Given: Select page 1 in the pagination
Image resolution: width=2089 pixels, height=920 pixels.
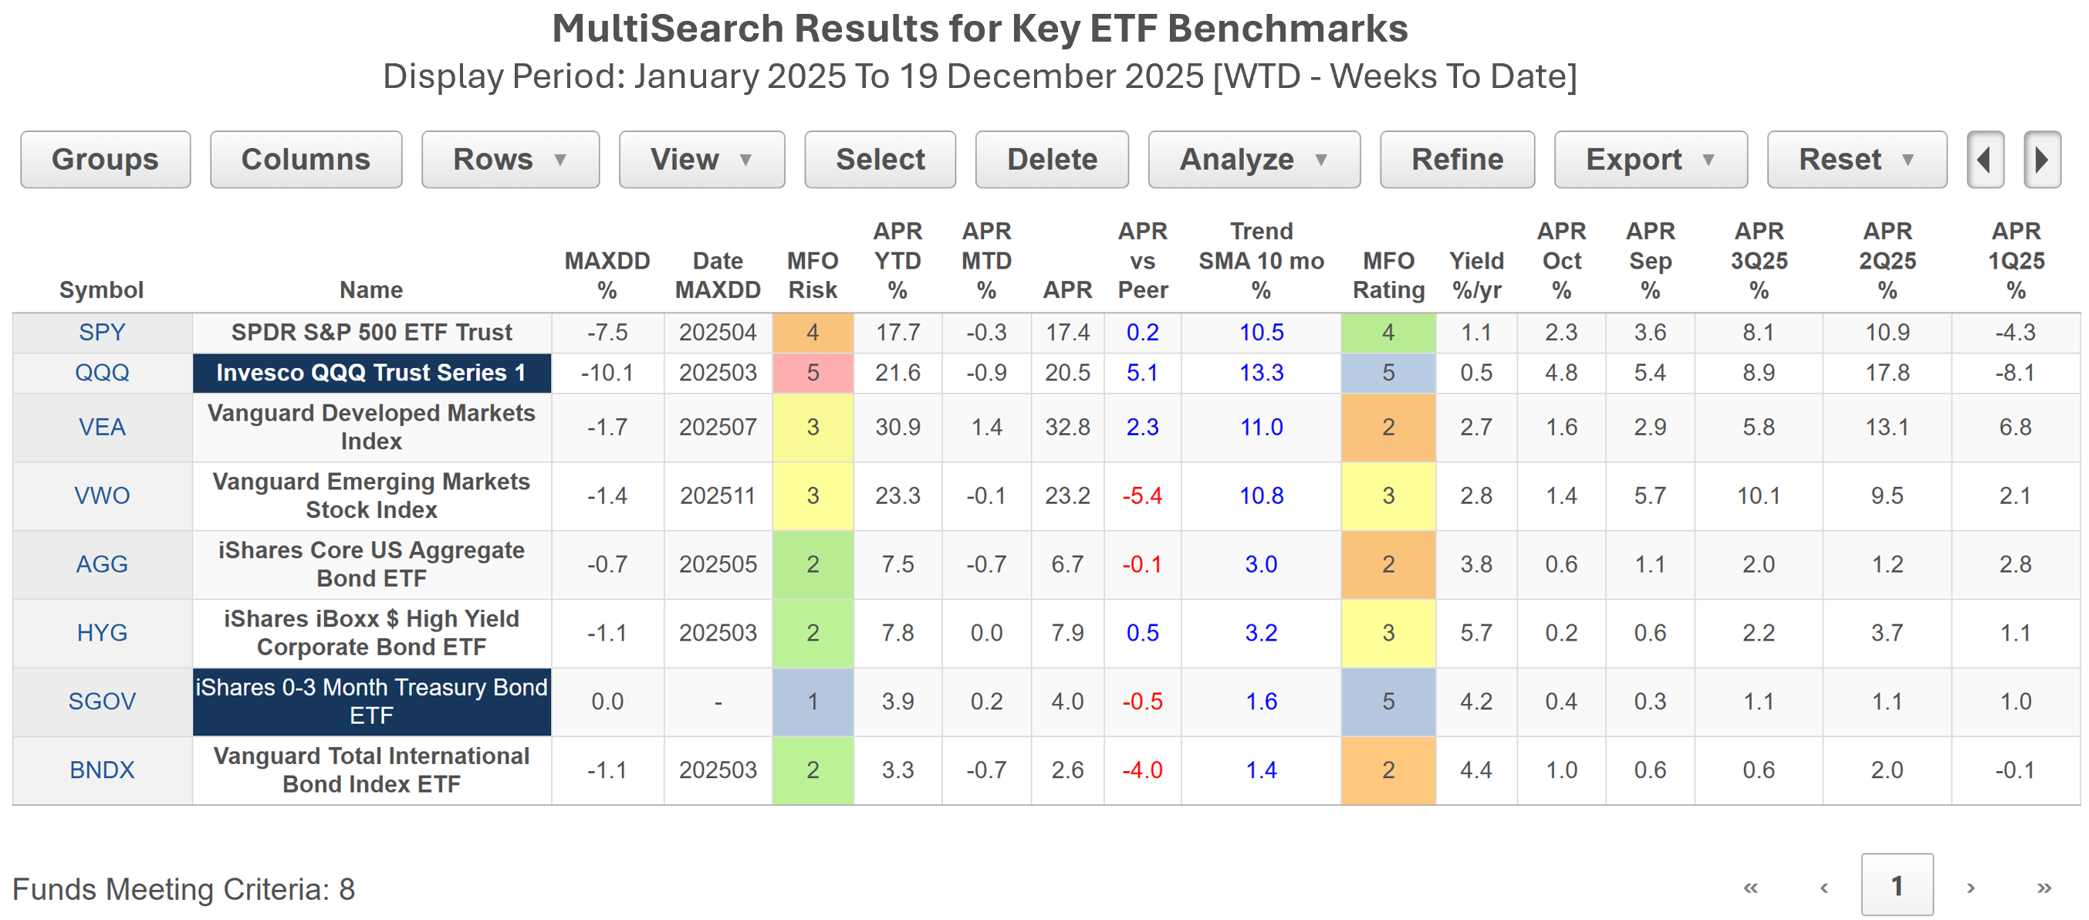Looking at the screenshot, I should click(1896, 885).
